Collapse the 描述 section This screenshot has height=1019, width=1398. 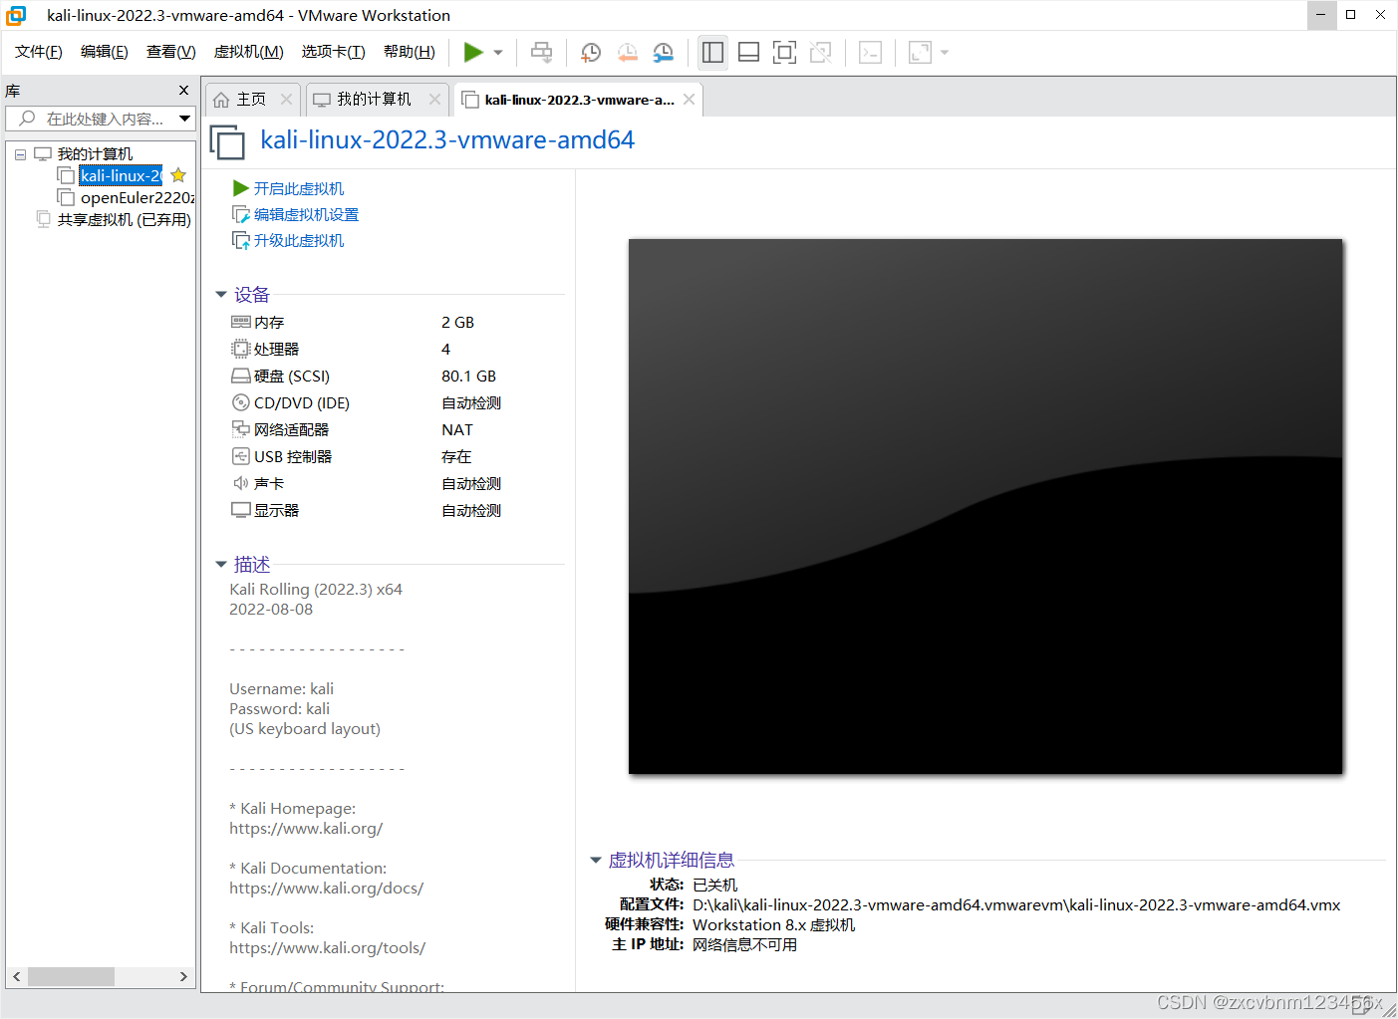[x=221, y=565]
